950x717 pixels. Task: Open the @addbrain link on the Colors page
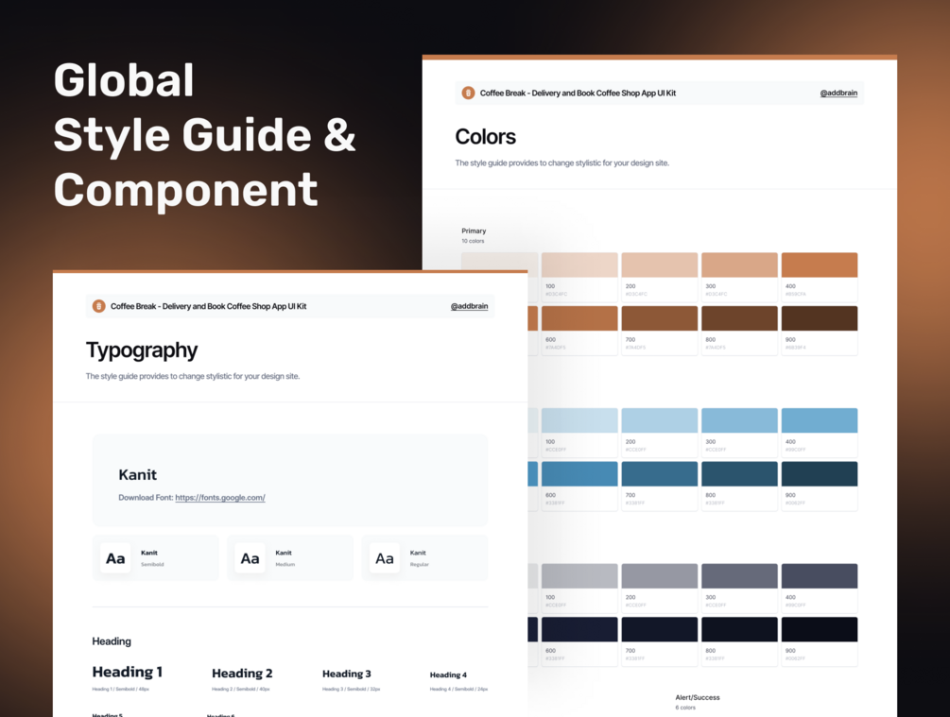[838, 93]
